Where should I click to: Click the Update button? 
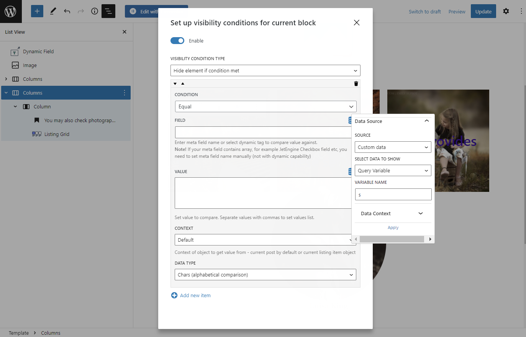click(483, 11)
